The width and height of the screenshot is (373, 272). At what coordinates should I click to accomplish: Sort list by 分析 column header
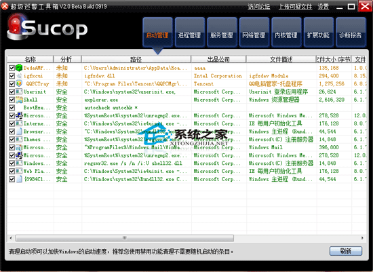tap(67, 59)
